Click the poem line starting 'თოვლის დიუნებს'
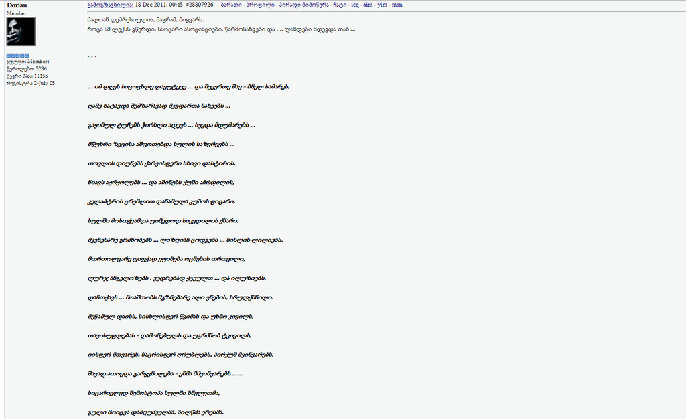This screenshot has width=686, height=419. (x=161, y=163)
